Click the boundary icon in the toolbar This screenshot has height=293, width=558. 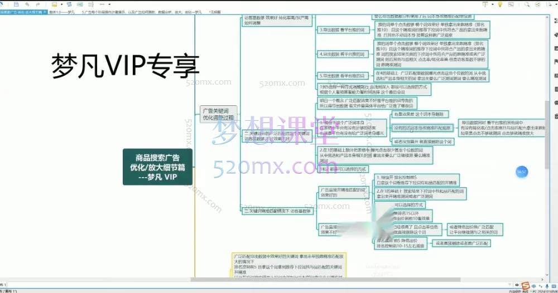tap(80, 4)
